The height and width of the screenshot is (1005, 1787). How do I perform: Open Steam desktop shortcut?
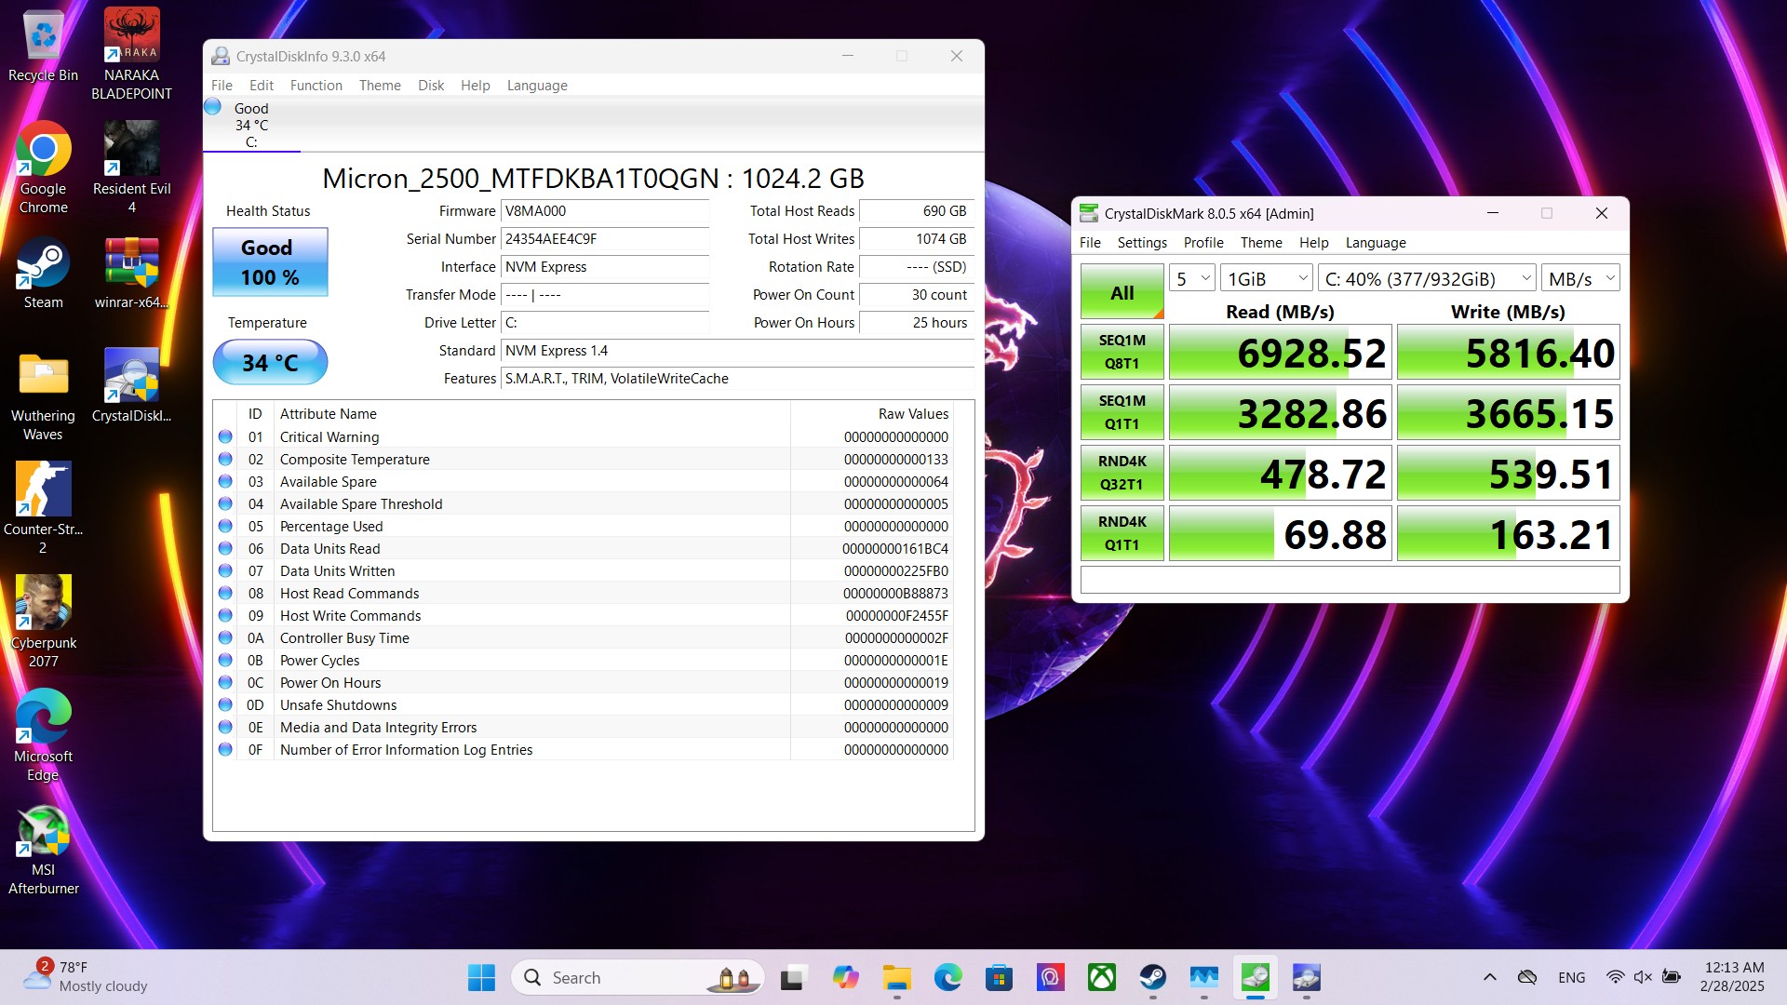(43, 274)
